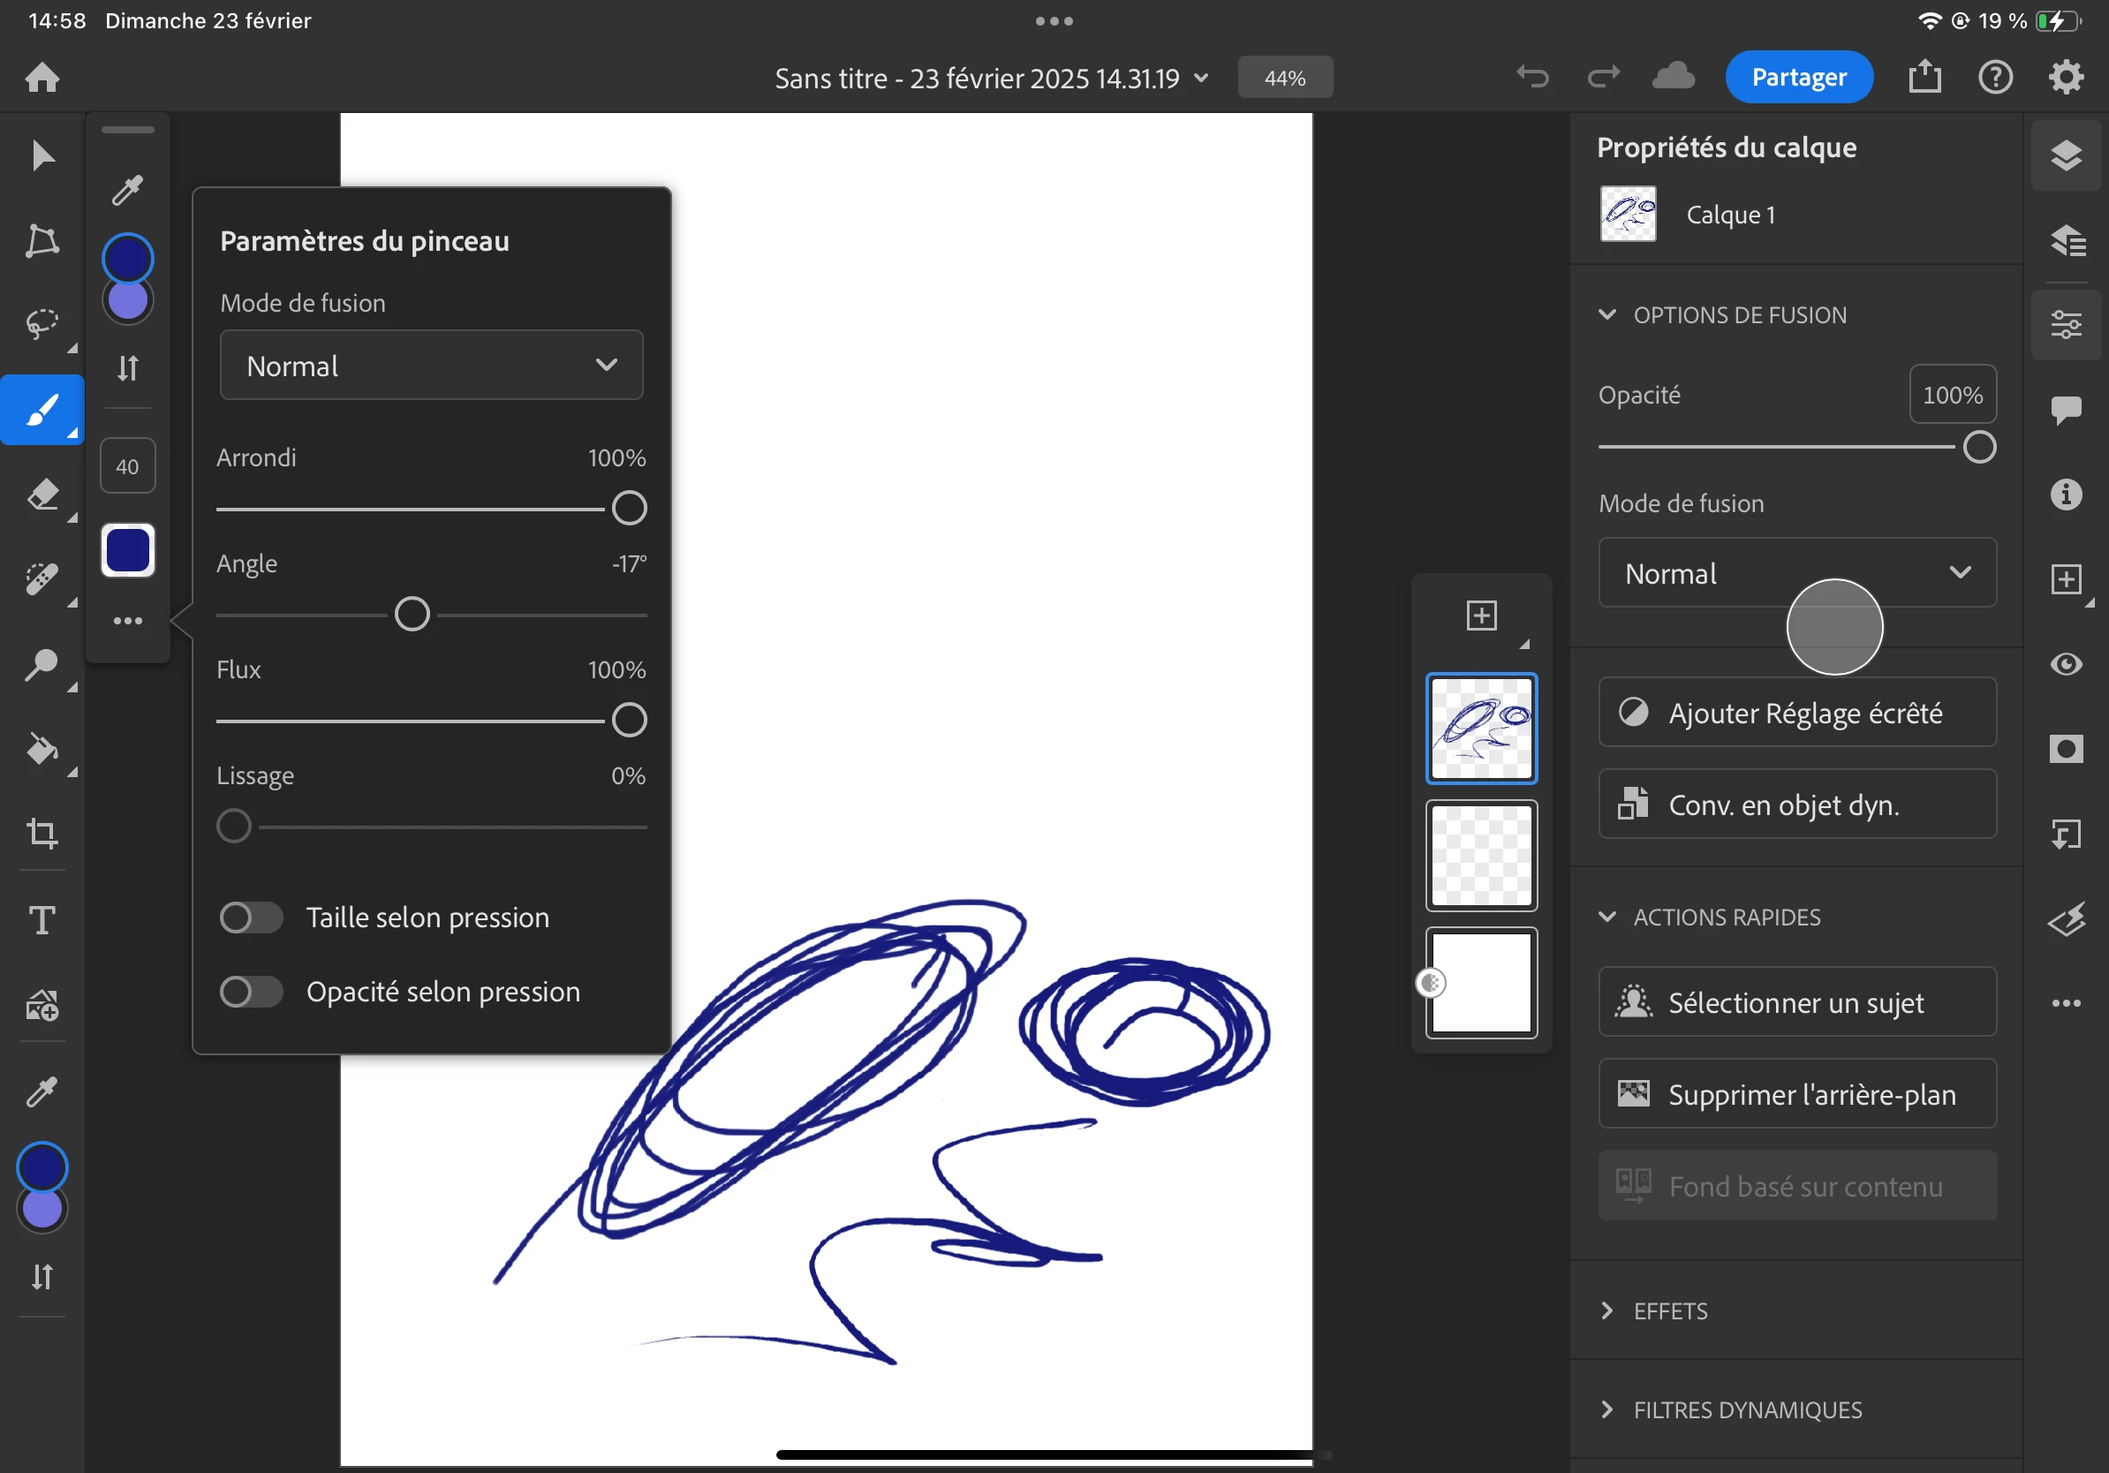Select the Clone Stamp tool

(42, 664)
